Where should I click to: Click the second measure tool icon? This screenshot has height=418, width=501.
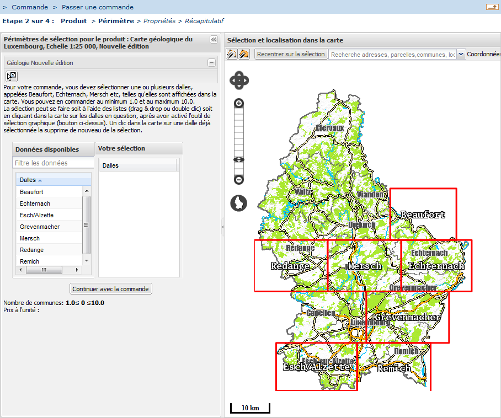tap(244, 54)
